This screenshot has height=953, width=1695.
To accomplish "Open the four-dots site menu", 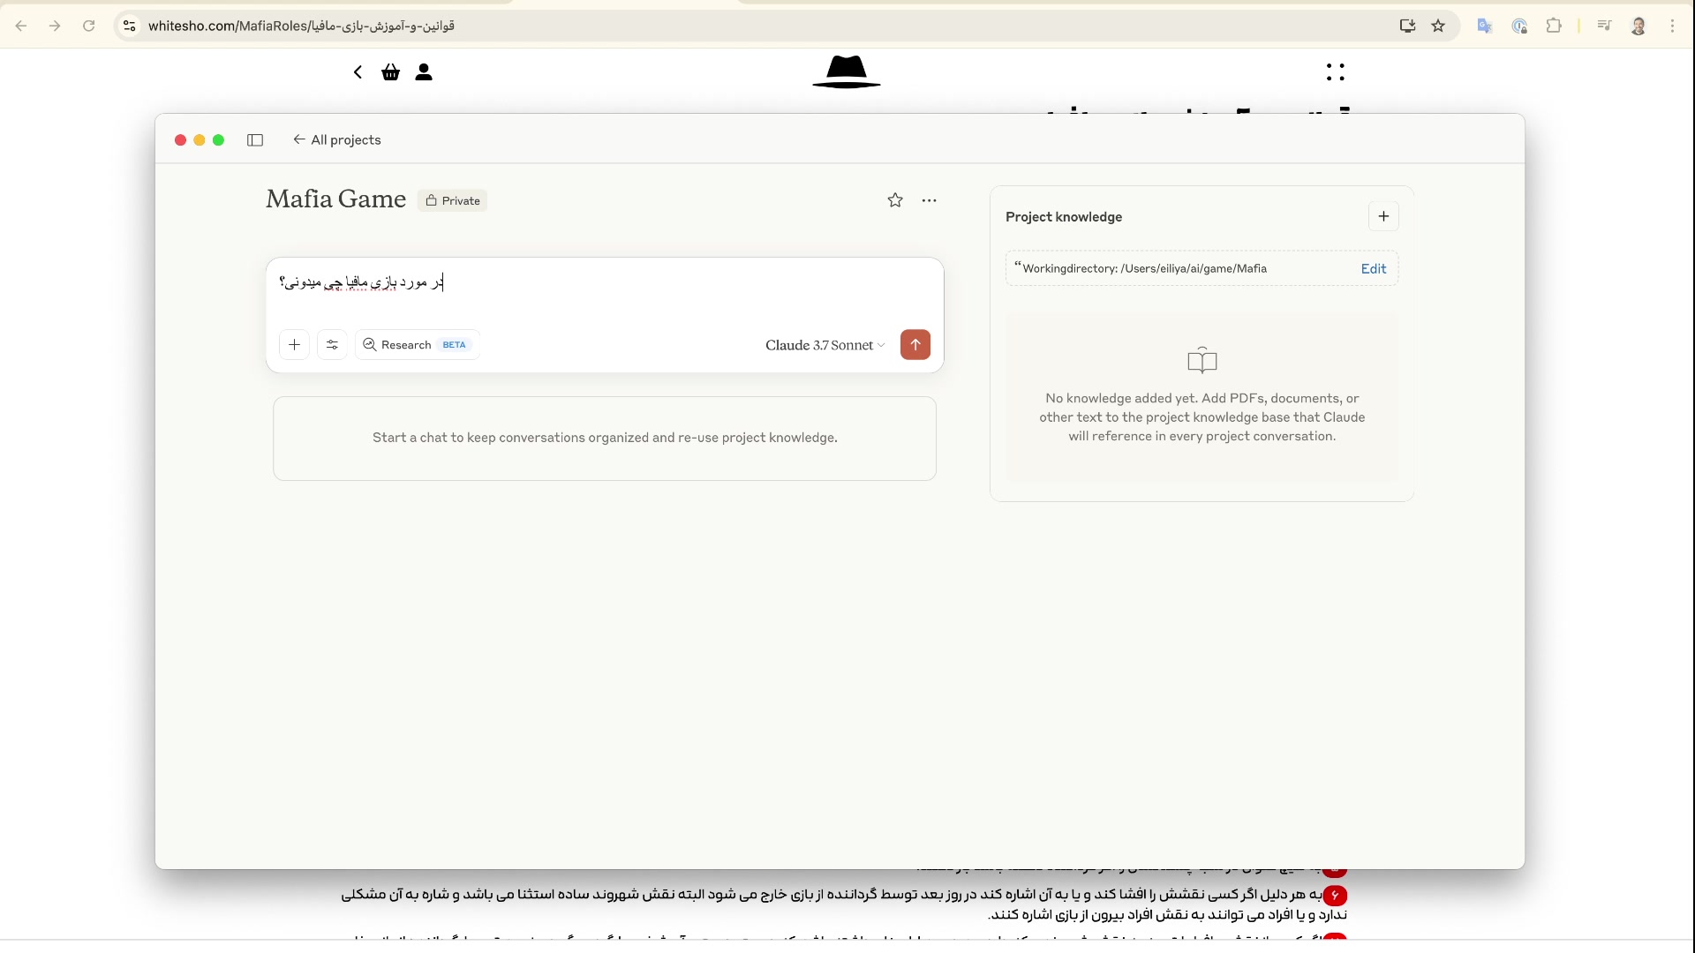I will tap(1335, 72).
